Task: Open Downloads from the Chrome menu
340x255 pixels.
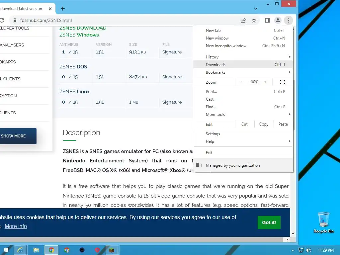Action: 243,65
